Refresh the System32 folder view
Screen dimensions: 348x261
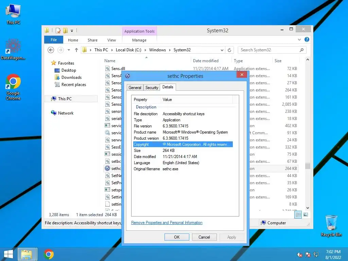point(229,50)
